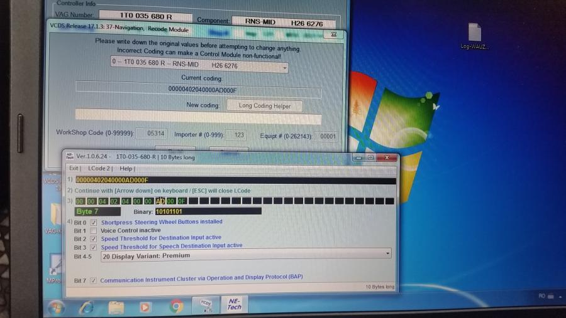Open the Help menu in LCode
Image resolution: width=566 pixels, height=318 pixels.
pos(126,169)
